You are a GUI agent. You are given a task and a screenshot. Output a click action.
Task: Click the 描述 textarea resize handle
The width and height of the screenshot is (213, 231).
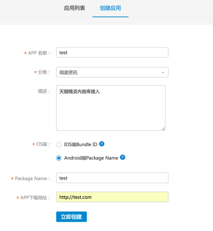coord(163,129)
